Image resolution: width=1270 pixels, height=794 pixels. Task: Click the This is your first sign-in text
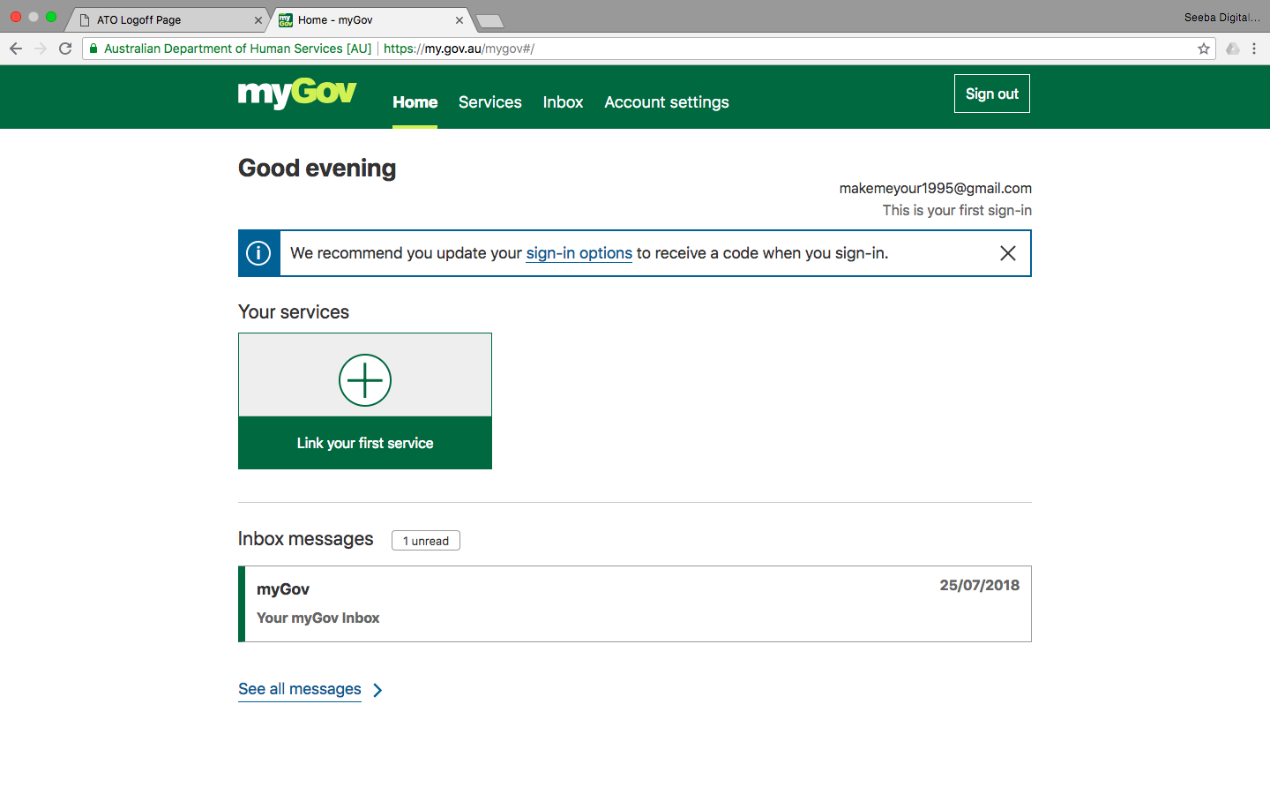[x=957, y=210]
